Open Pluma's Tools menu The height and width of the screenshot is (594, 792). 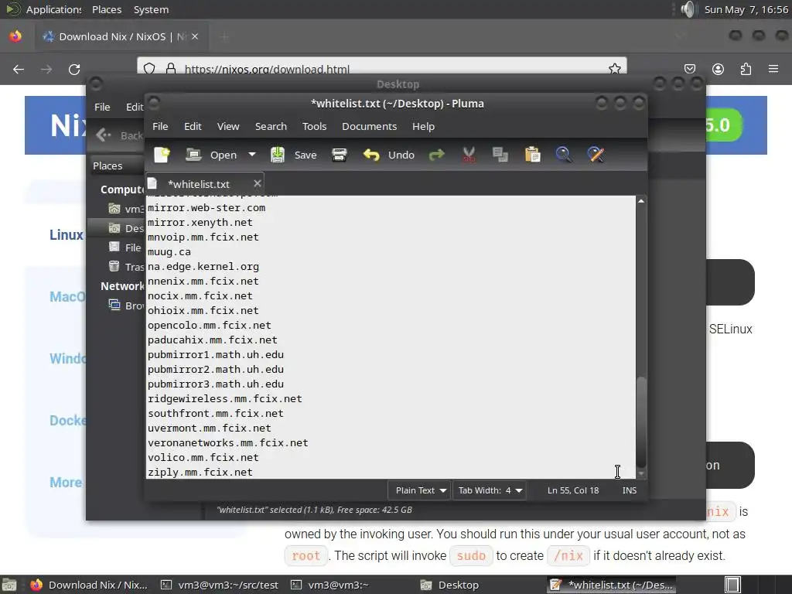[314, 126]
